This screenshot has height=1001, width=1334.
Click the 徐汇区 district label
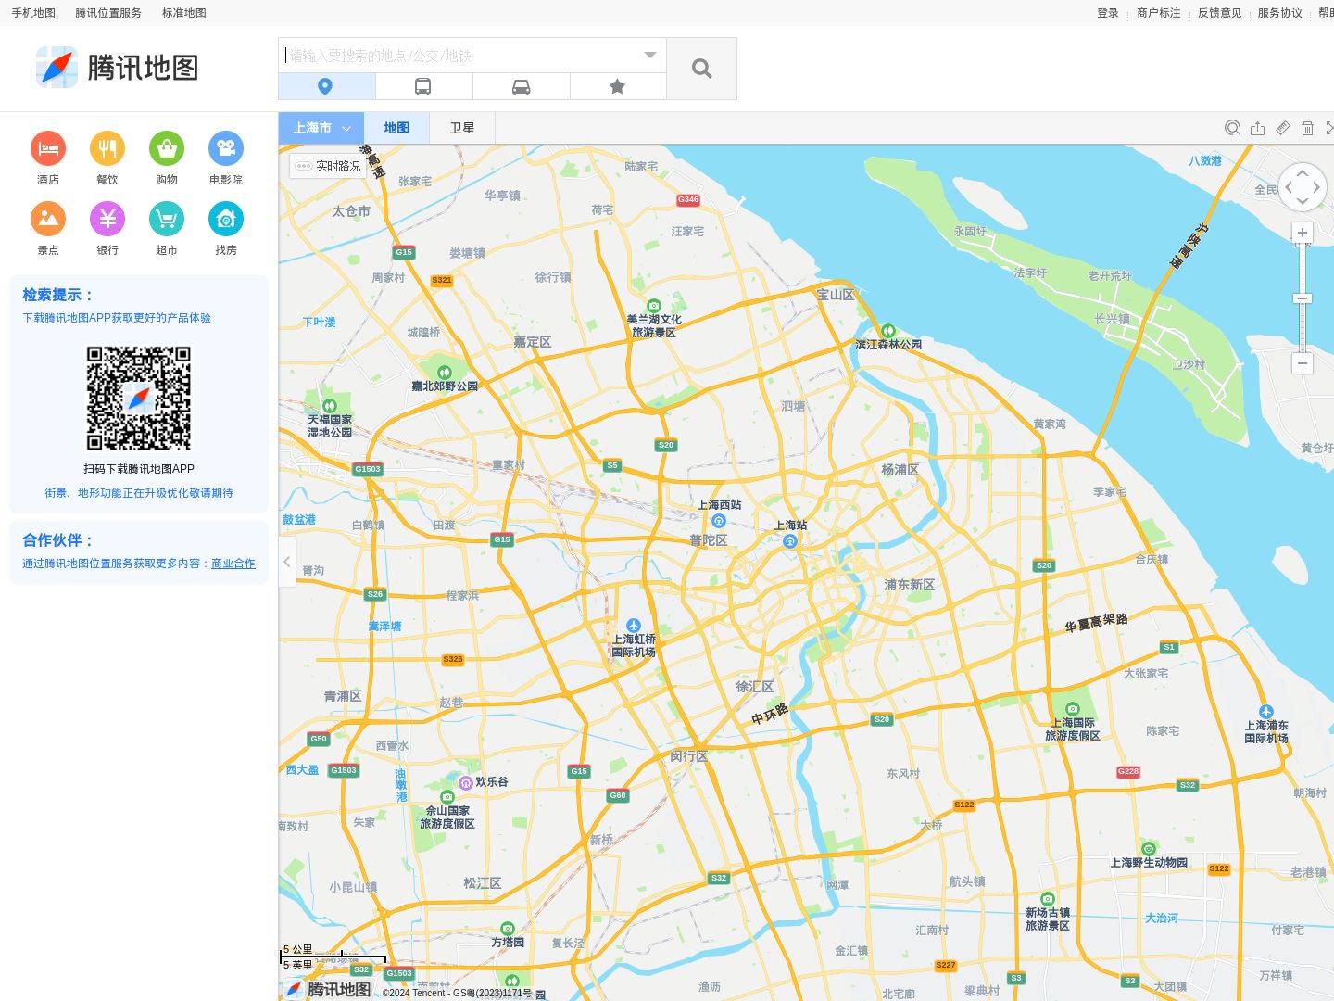coord(755,687)
